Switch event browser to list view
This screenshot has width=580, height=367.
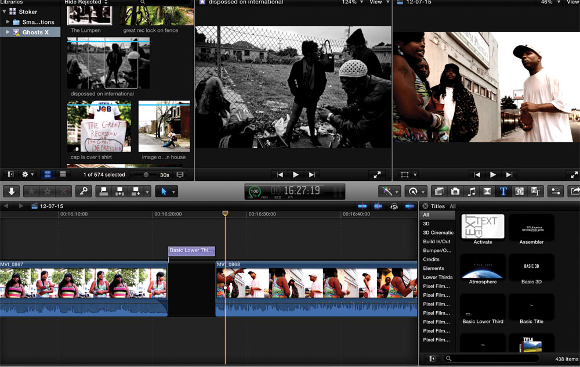click(x=63, y=174)
